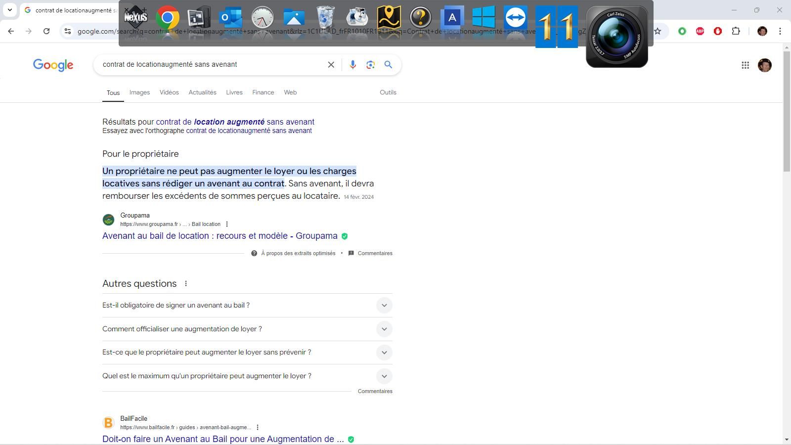Open more options for BailFacile result

pos(258,428)
